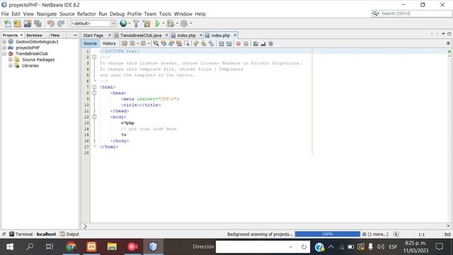The width and height of the screenshot is (453, 255).
Task: Switch to the Services tab
Action: click(x=34, y=35)
